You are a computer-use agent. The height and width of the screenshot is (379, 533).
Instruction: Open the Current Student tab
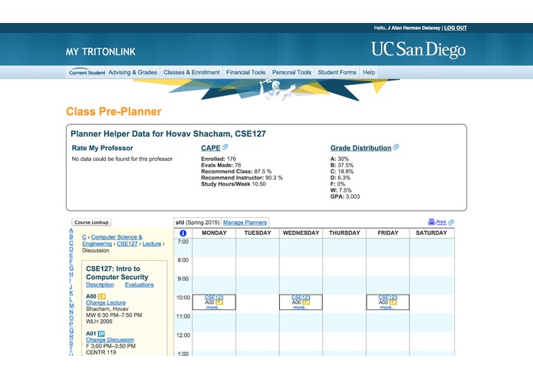tap(87, 72)
